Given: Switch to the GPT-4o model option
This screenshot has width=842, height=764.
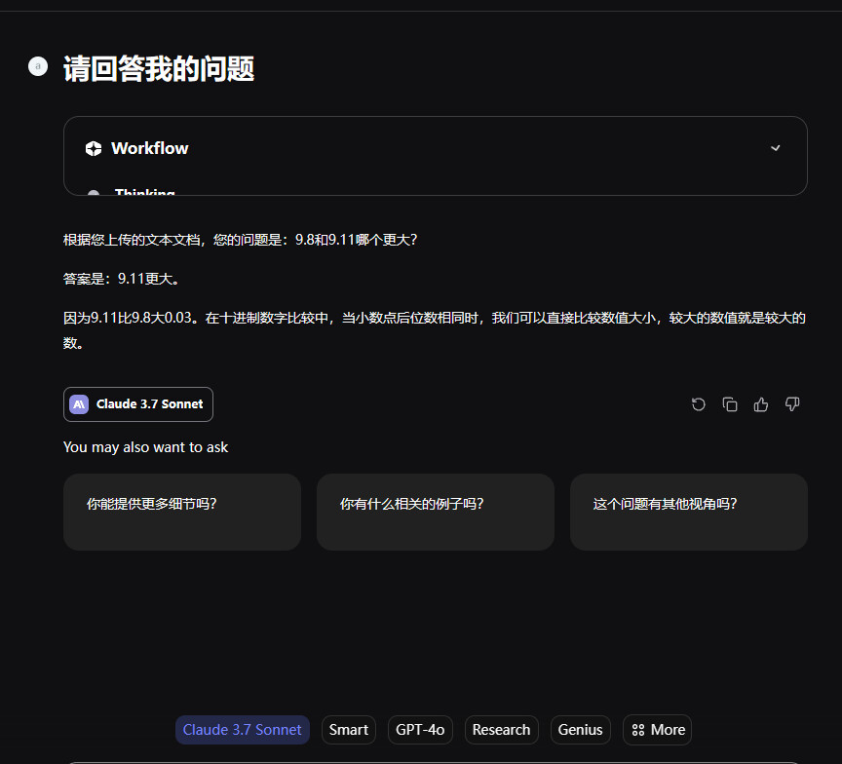Looking at the screenshot, I should pyautogui.click(x=421, y=730).
